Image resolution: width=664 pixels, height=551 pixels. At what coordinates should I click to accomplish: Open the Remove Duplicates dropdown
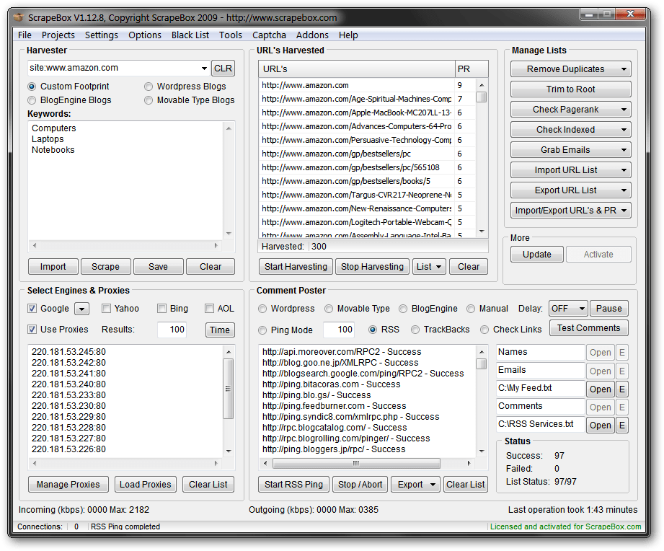tap(624, 69)
